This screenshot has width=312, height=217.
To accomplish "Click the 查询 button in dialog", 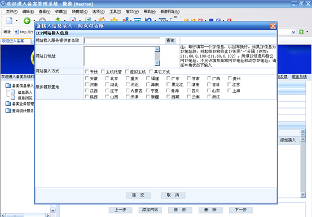I will tap(170, 41).
